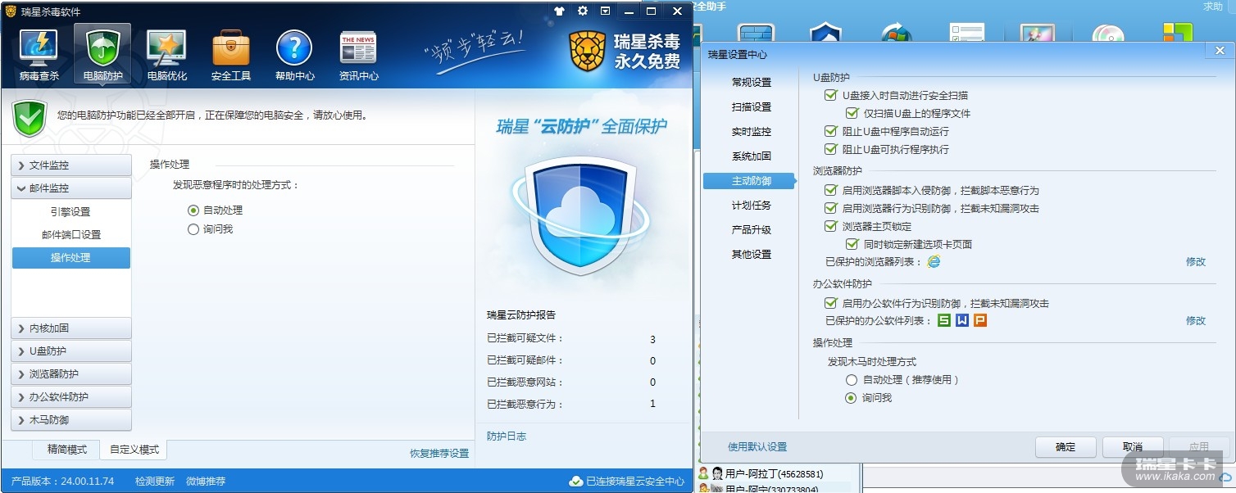
Task: Toggle 浏览器主页锁定 checkbox
Action: point(831,226)
